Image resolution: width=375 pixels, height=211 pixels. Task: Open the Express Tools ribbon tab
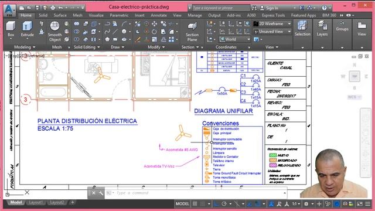274,15
